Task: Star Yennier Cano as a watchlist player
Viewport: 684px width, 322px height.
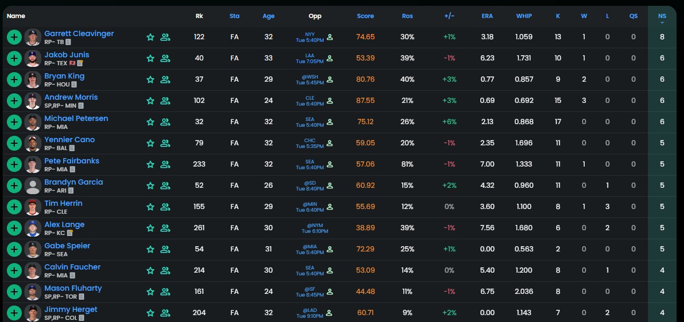Action: (150, 143)
